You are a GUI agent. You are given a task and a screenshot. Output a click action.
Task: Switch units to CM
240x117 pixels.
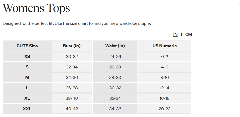click(188, 34)
